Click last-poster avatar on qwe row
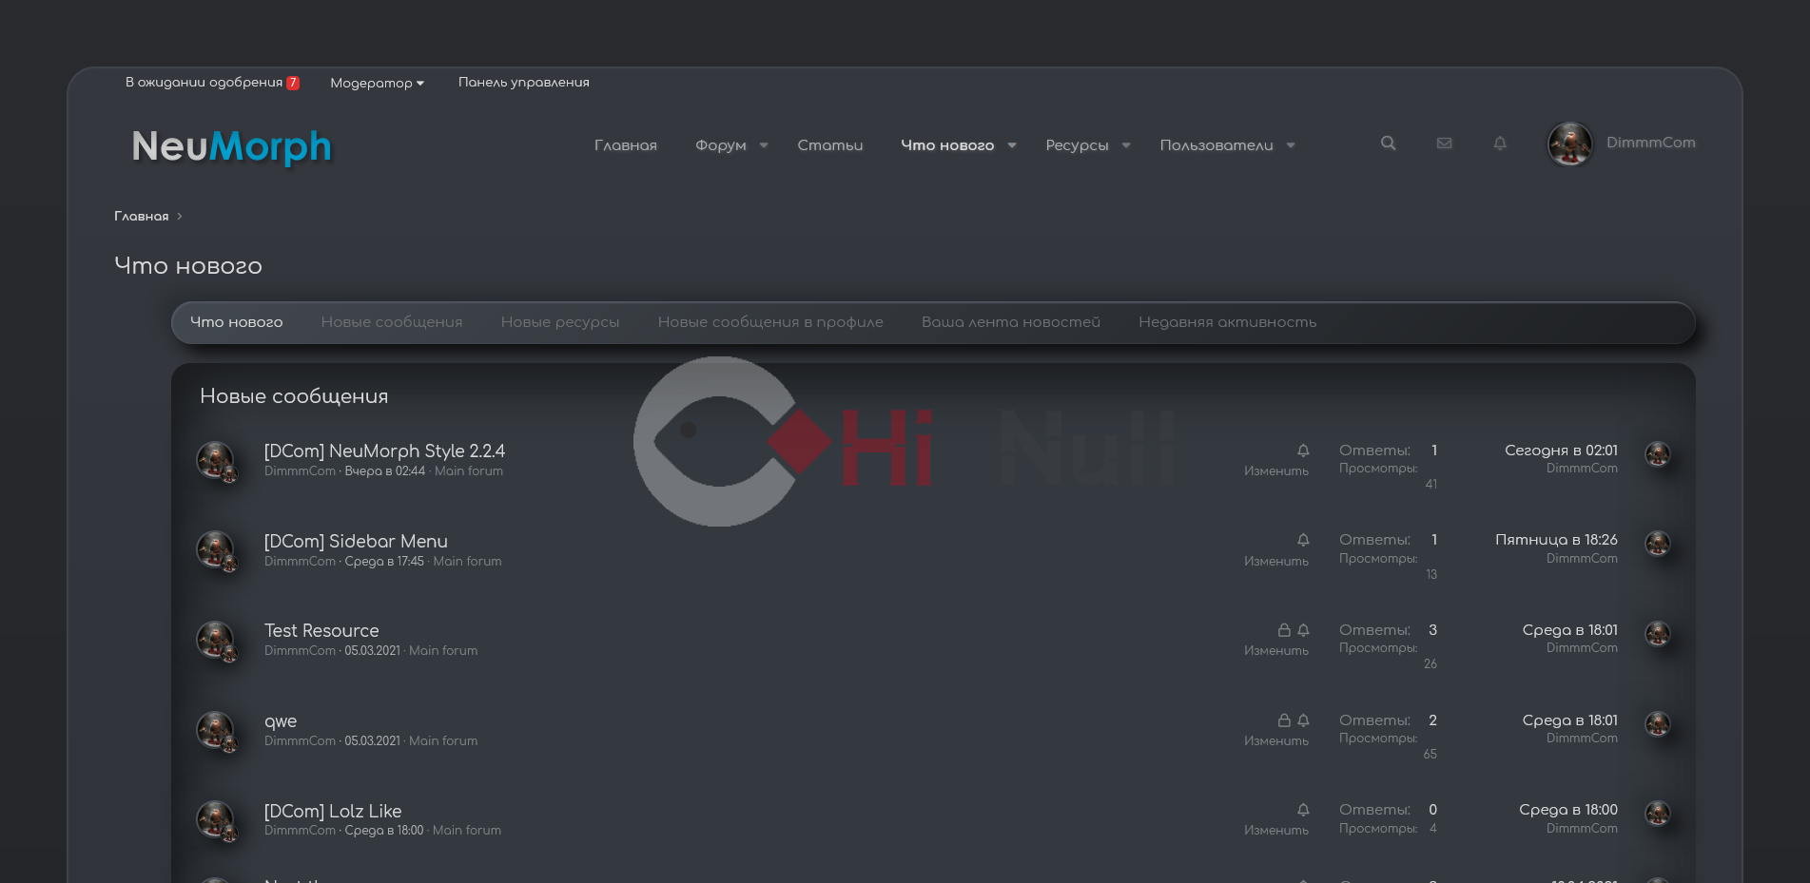 point(1658,724)
